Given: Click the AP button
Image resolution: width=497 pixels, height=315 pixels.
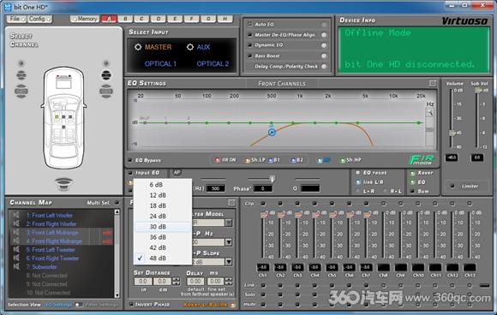Looking at the screenshot, I should pos(177,173).
